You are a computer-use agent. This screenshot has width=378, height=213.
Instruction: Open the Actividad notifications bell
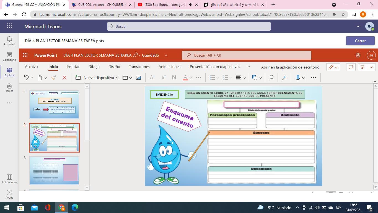9,41
